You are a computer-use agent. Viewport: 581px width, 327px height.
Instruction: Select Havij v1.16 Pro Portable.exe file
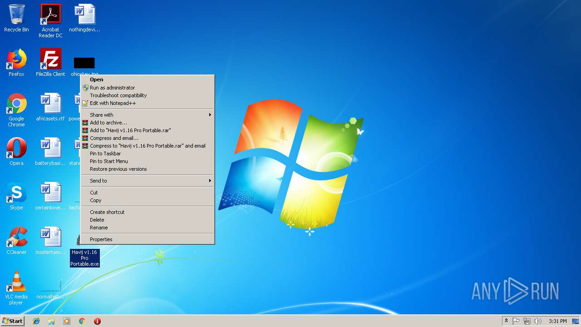pyautogui.click(x=84, y=258)
